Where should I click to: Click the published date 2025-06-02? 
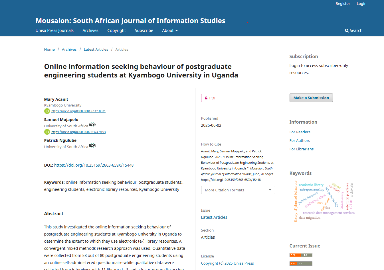point(211,125)
